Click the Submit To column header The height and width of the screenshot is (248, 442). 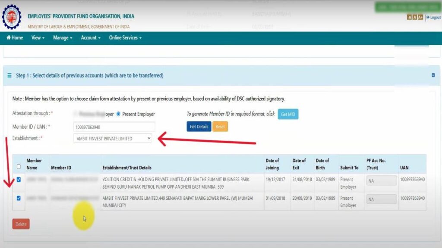349,167
